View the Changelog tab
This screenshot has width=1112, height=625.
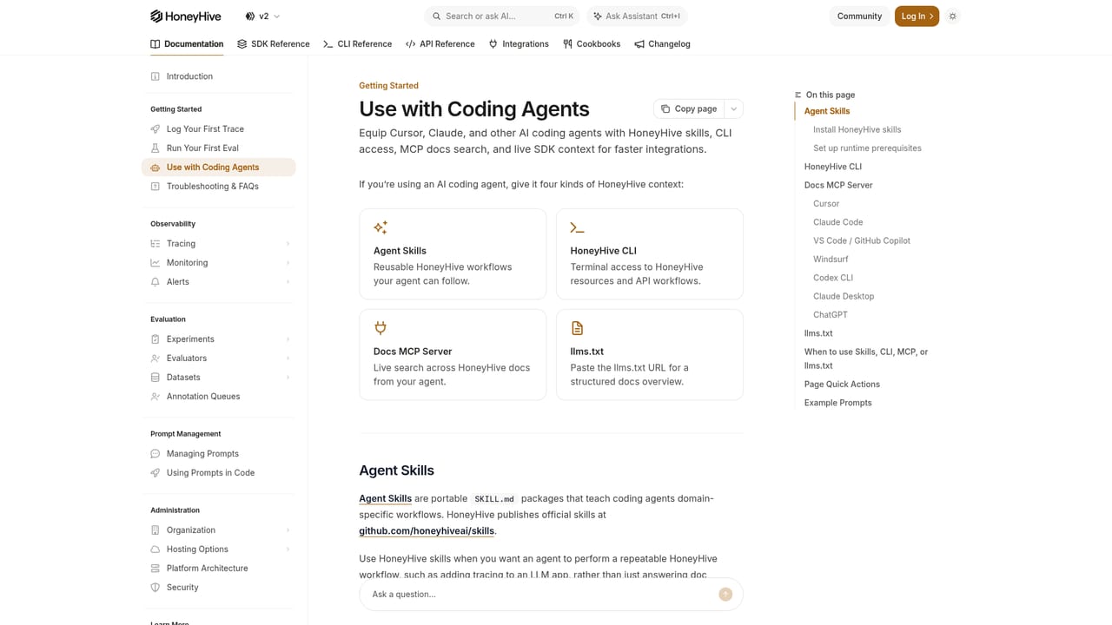pyautogui.click(x=662, y=43)
